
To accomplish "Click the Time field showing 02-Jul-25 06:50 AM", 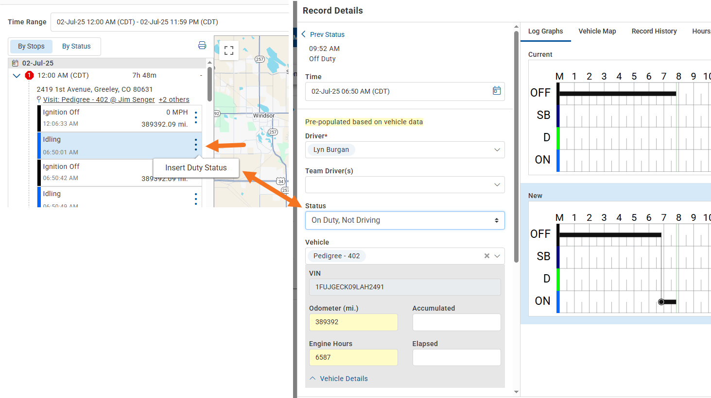I will click(405, 91).
